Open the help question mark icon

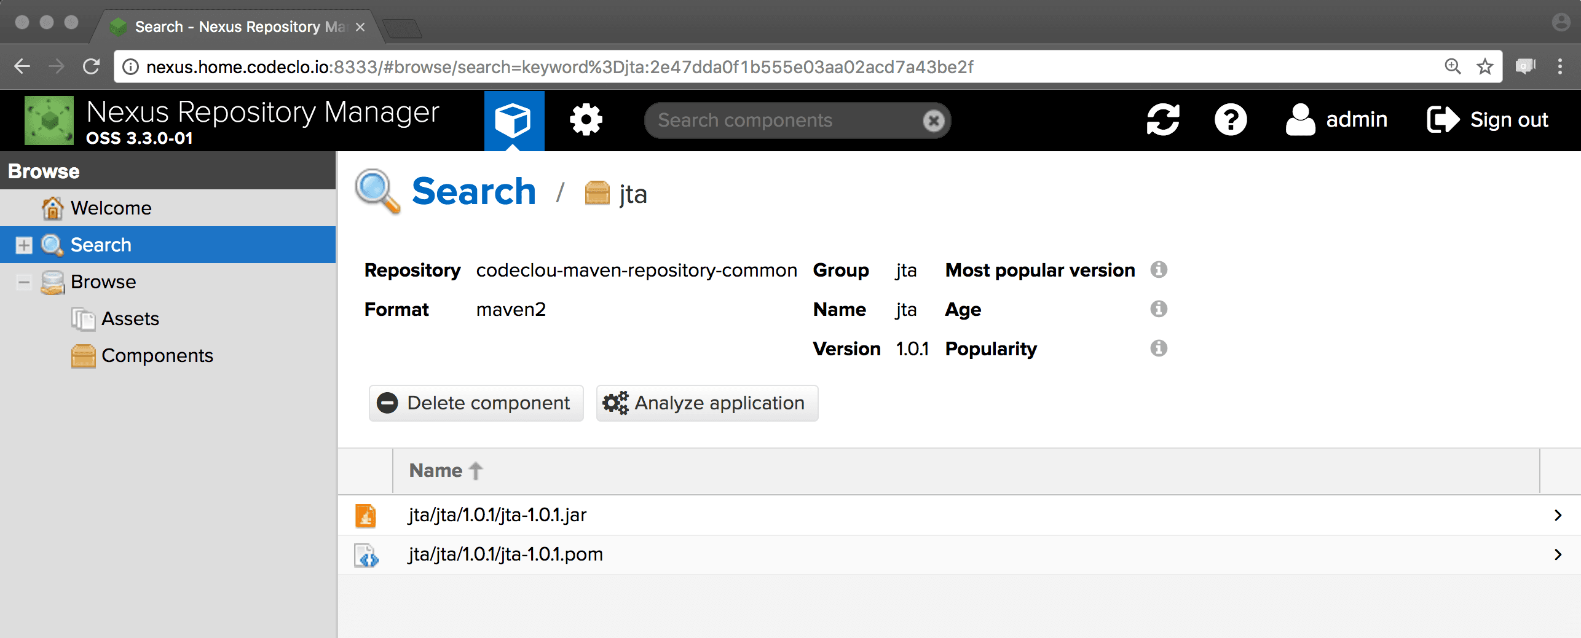coord(1230,120)
